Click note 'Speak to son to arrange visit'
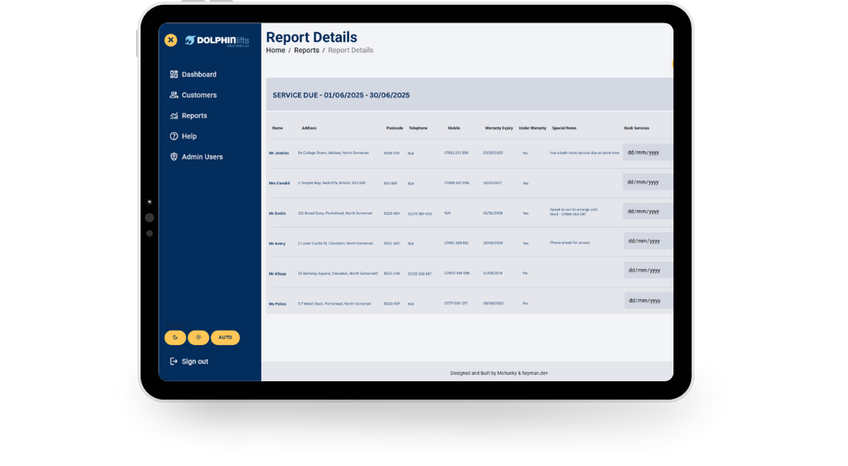Image resolution: width=848 pixels, height=466 pixels. click(x=573, y=209)
